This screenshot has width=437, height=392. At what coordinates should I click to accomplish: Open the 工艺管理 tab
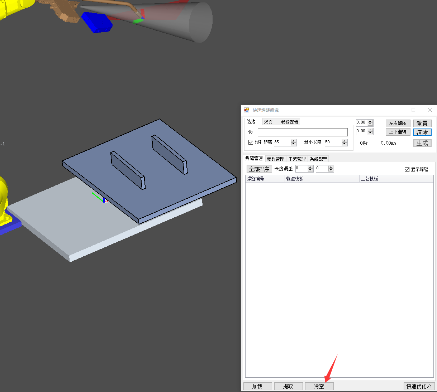click(297, 159)
